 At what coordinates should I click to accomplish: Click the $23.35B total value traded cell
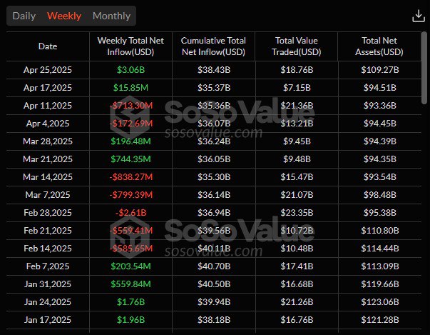tap(297, 213)
